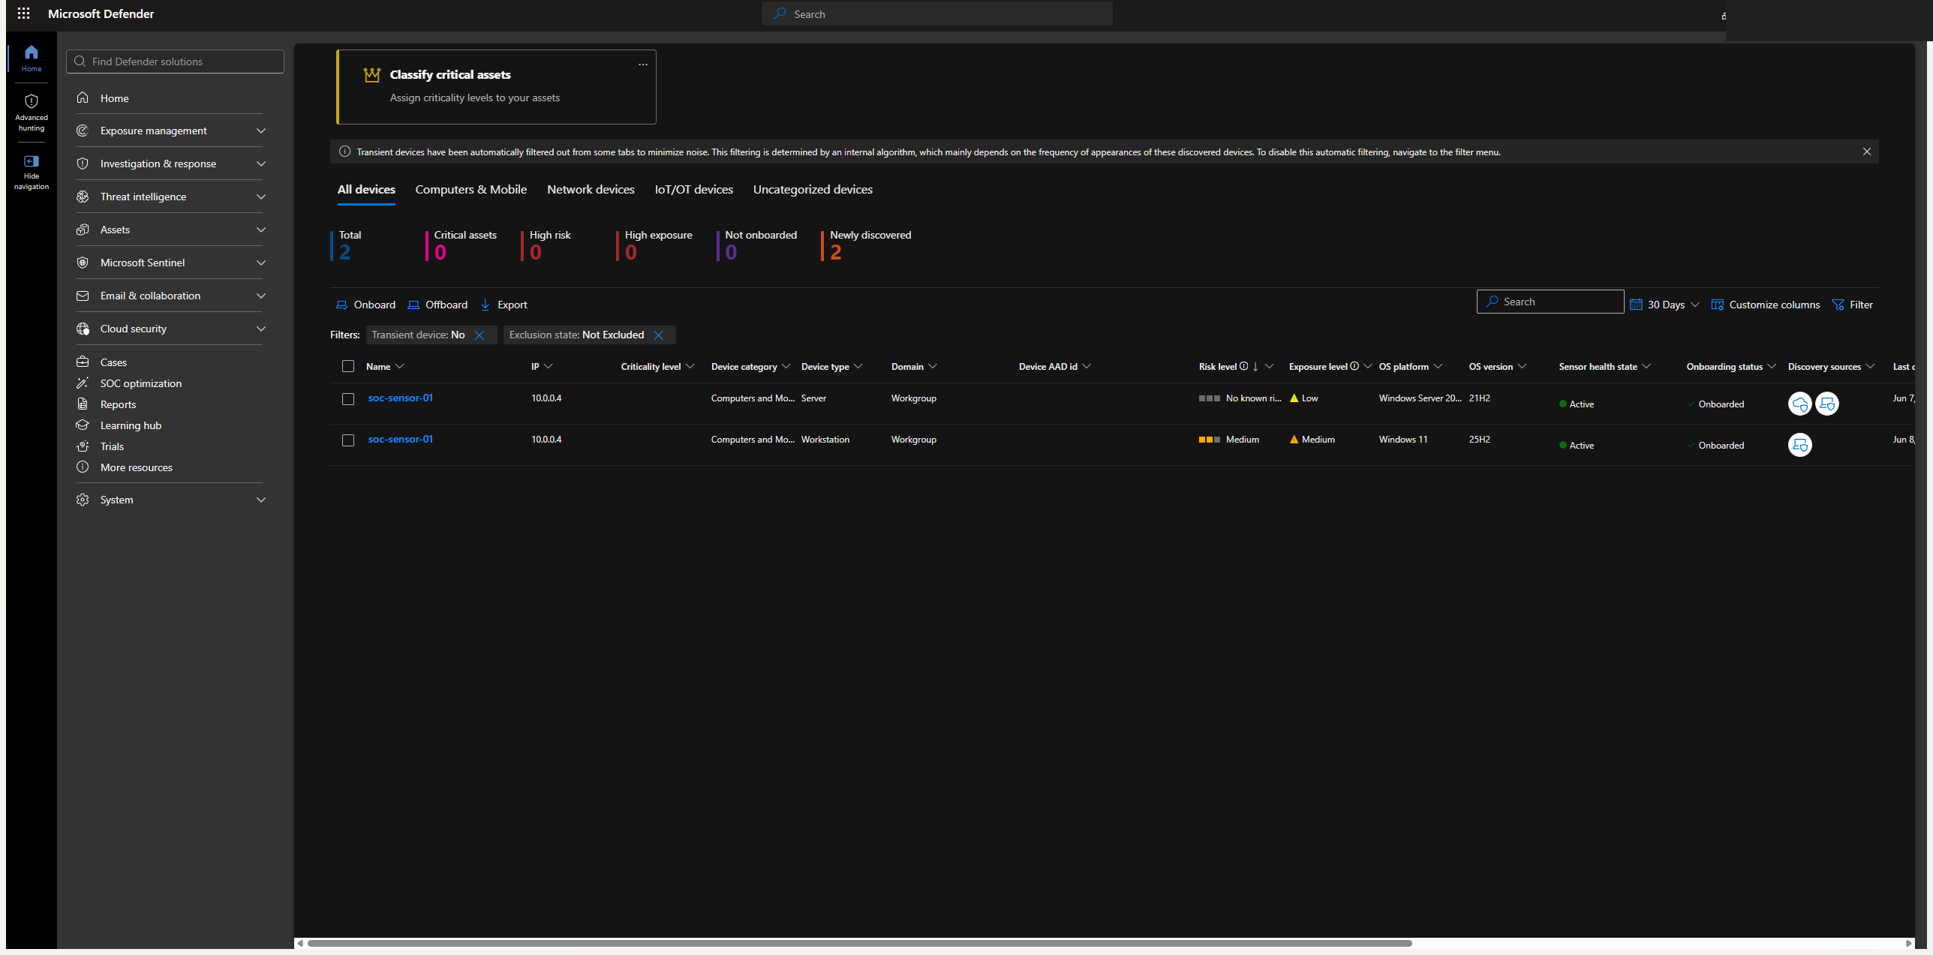Remove the Transient device: No filter

tap(479, 335)
